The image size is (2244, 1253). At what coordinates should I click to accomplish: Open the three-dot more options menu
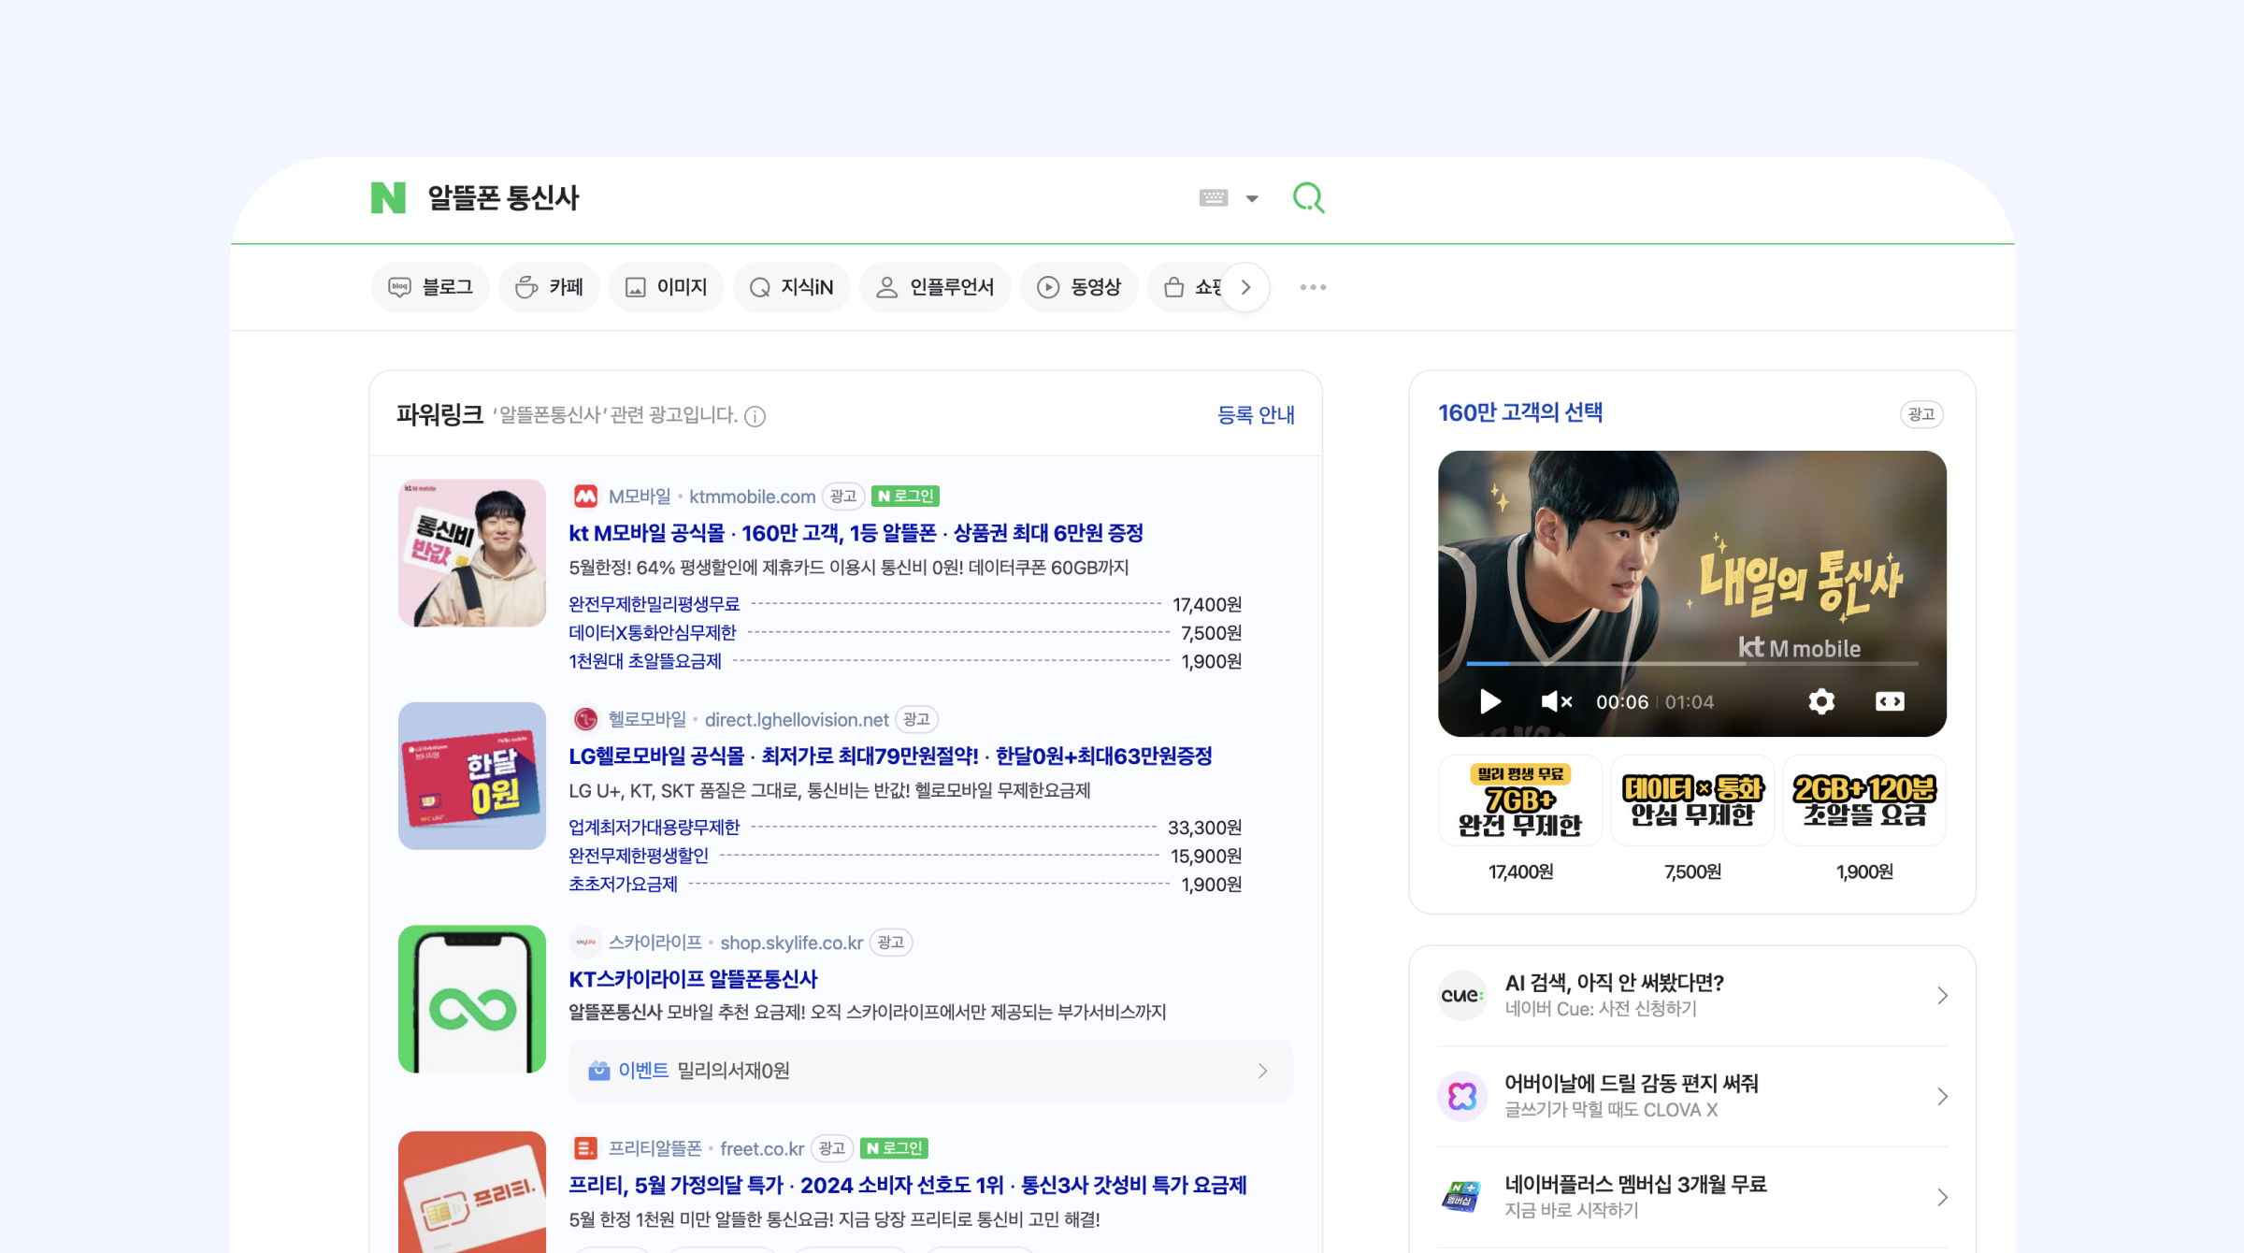click(x=1313, y=287)
